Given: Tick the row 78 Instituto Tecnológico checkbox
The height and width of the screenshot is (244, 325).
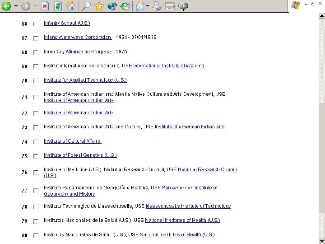Looking at the screenshot, I should point(36,207).
